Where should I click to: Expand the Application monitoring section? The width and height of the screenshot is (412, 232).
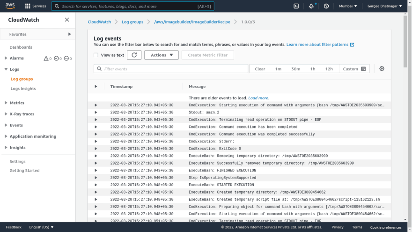click(6, 136)
